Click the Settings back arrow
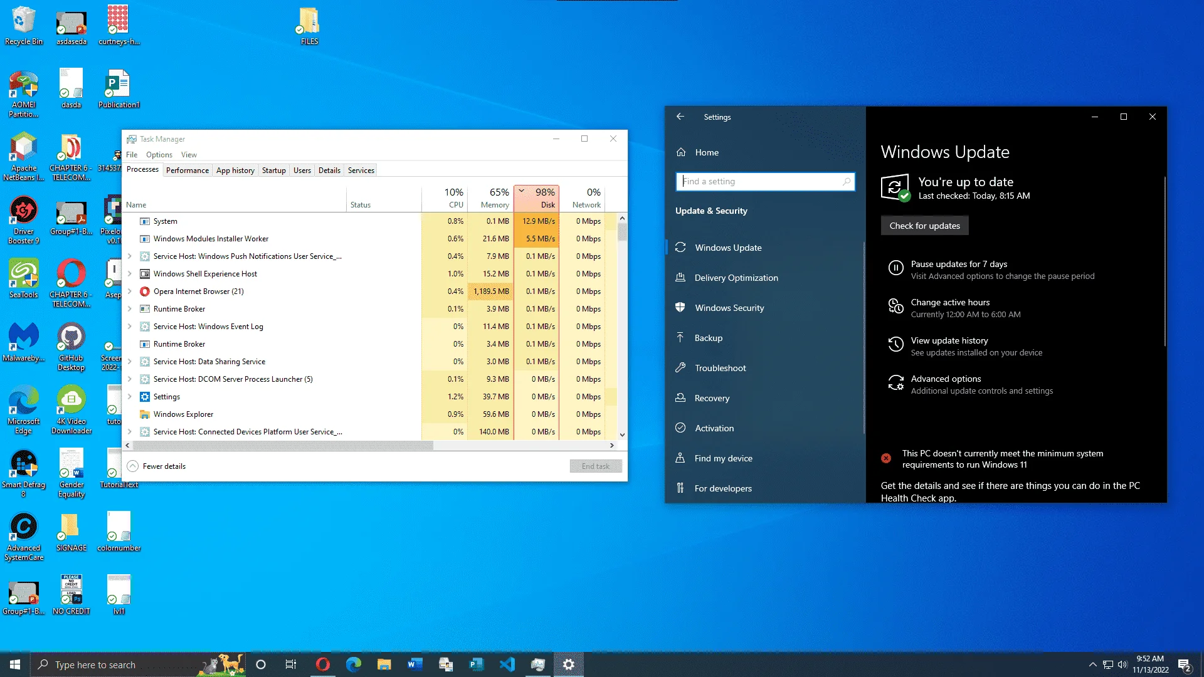 pos(680,117)
